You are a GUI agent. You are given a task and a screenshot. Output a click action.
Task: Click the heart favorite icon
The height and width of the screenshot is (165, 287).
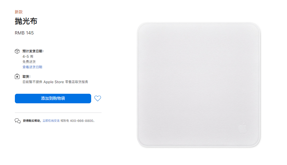tap(98, 99)
